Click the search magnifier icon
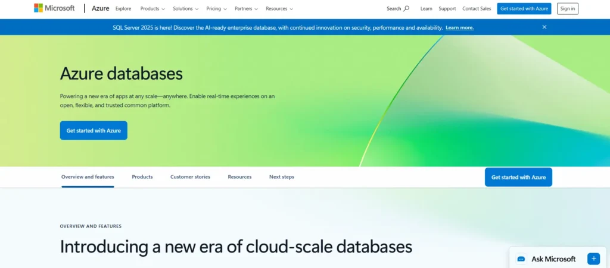Screen dimensions: 610x268 coord(406,8)
